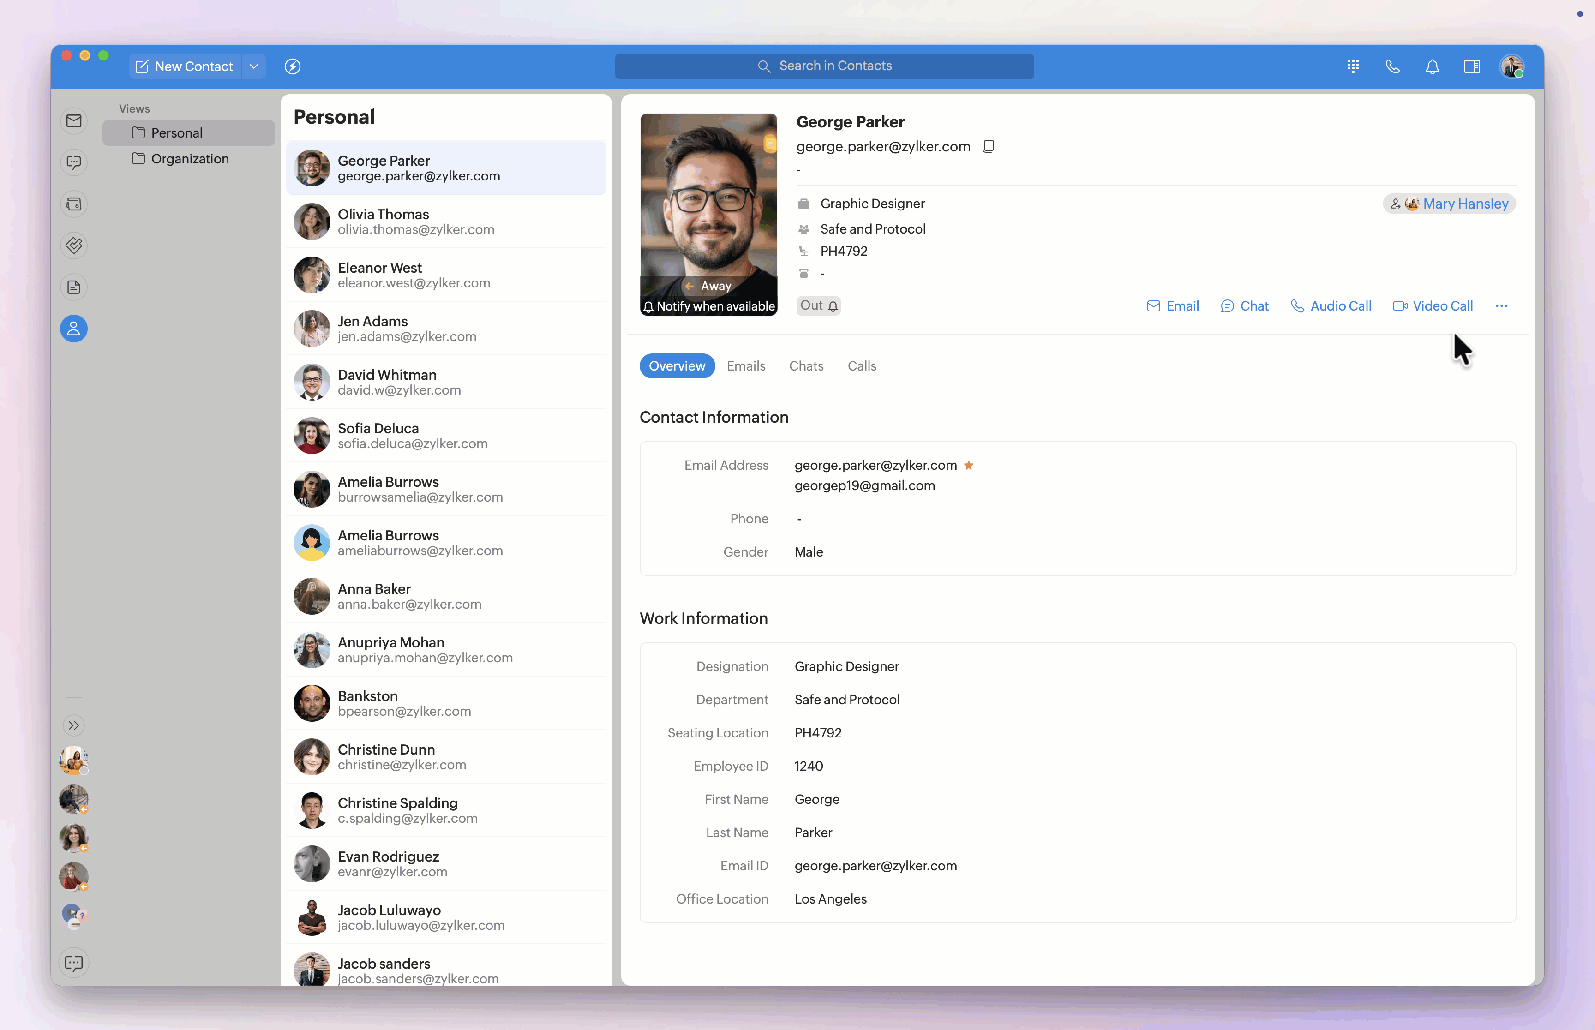Expand the New Contact dropdown arrow
Screen dimensions: 1595x1030
click(253, 66)
